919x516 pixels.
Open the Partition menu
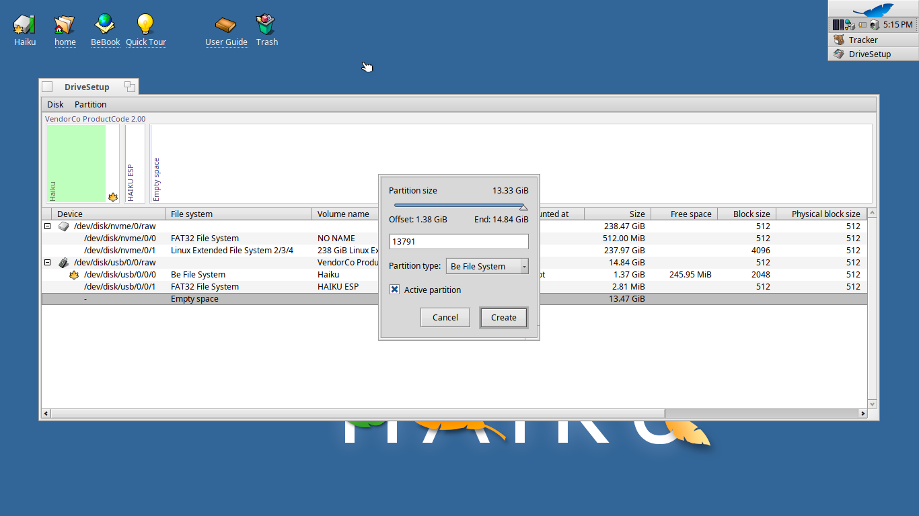click(90, 104)
